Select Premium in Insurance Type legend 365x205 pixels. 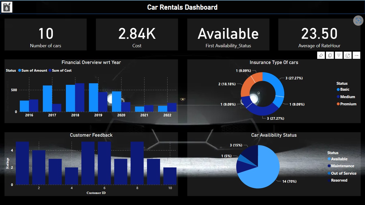(x=348, y=104)
